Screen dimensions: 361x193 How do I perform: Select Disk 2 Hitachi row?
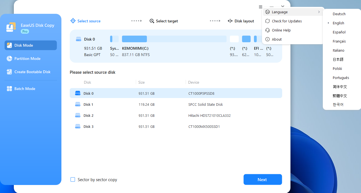[176, 115]
